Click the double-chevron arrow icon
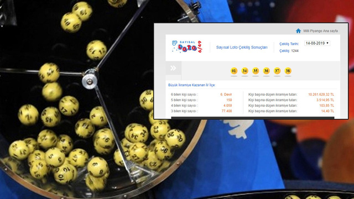Screen dimensions: 354x199 tap(173, 68)
